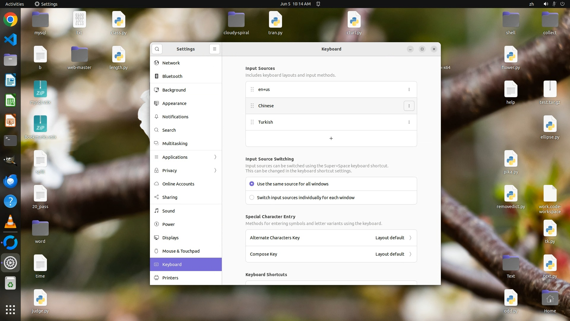570x321 pixels.
Task: Click the drag handle beside Turkish
Action: (252, 122)
